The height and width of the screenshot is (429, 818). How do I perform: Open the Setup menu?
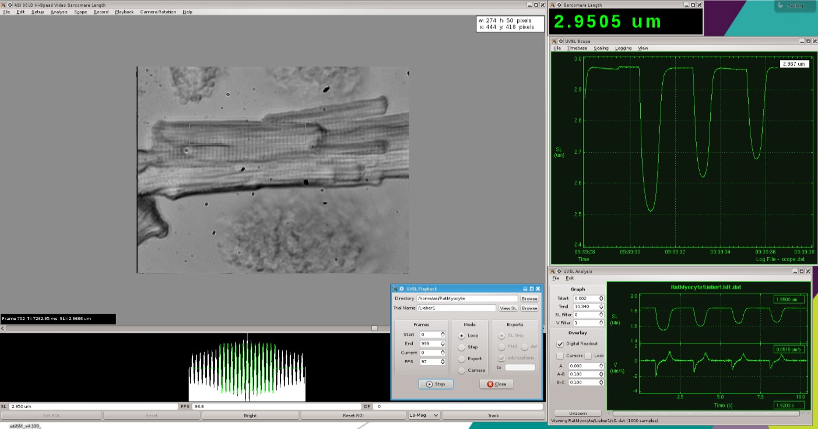[38, 12]
